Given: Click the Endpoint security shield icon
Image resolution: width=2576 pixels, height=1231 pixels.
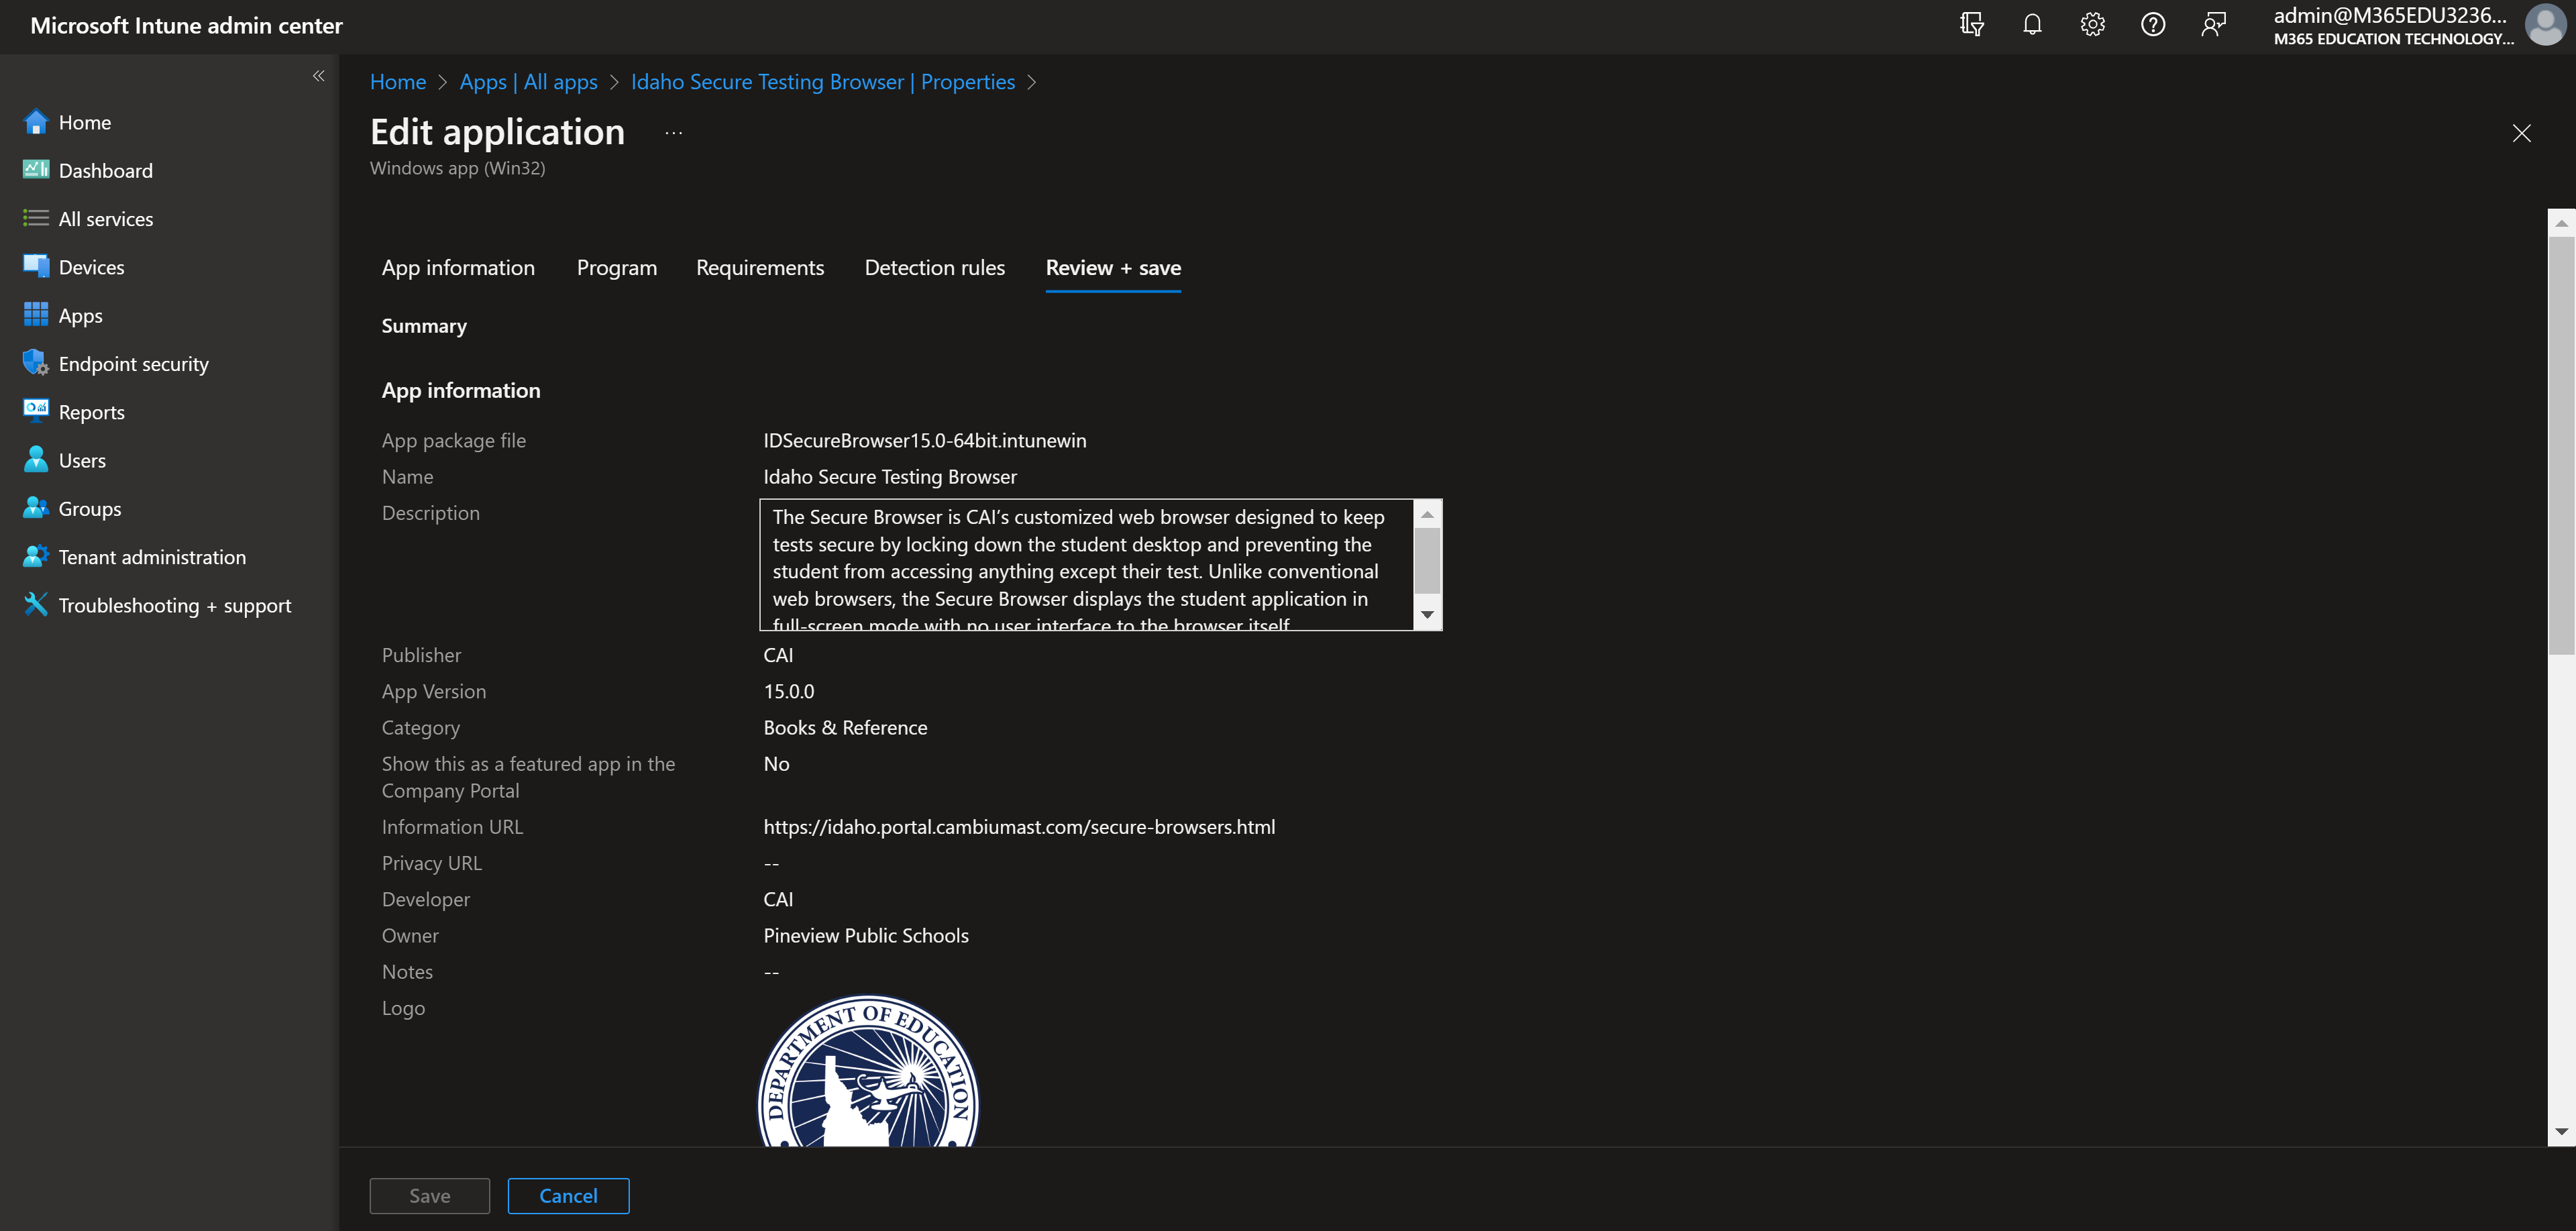Looking at the screenshot, I should [36, 363].
